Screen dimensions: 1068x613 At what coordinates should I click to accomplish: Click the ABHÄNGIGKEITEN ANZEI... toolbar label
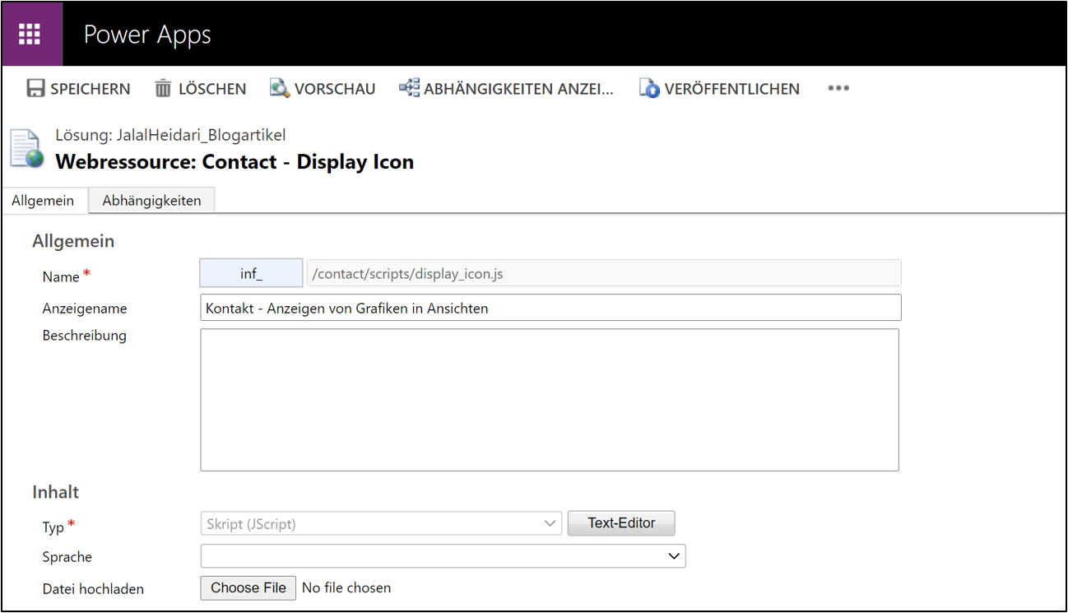pos(519,89)
